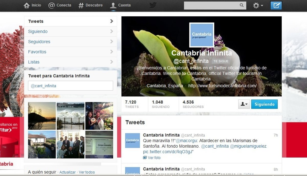The width and height of the screenshot is (307, 176).
Task: Click the Inicio home icon
Action: [x=27, y=5]
